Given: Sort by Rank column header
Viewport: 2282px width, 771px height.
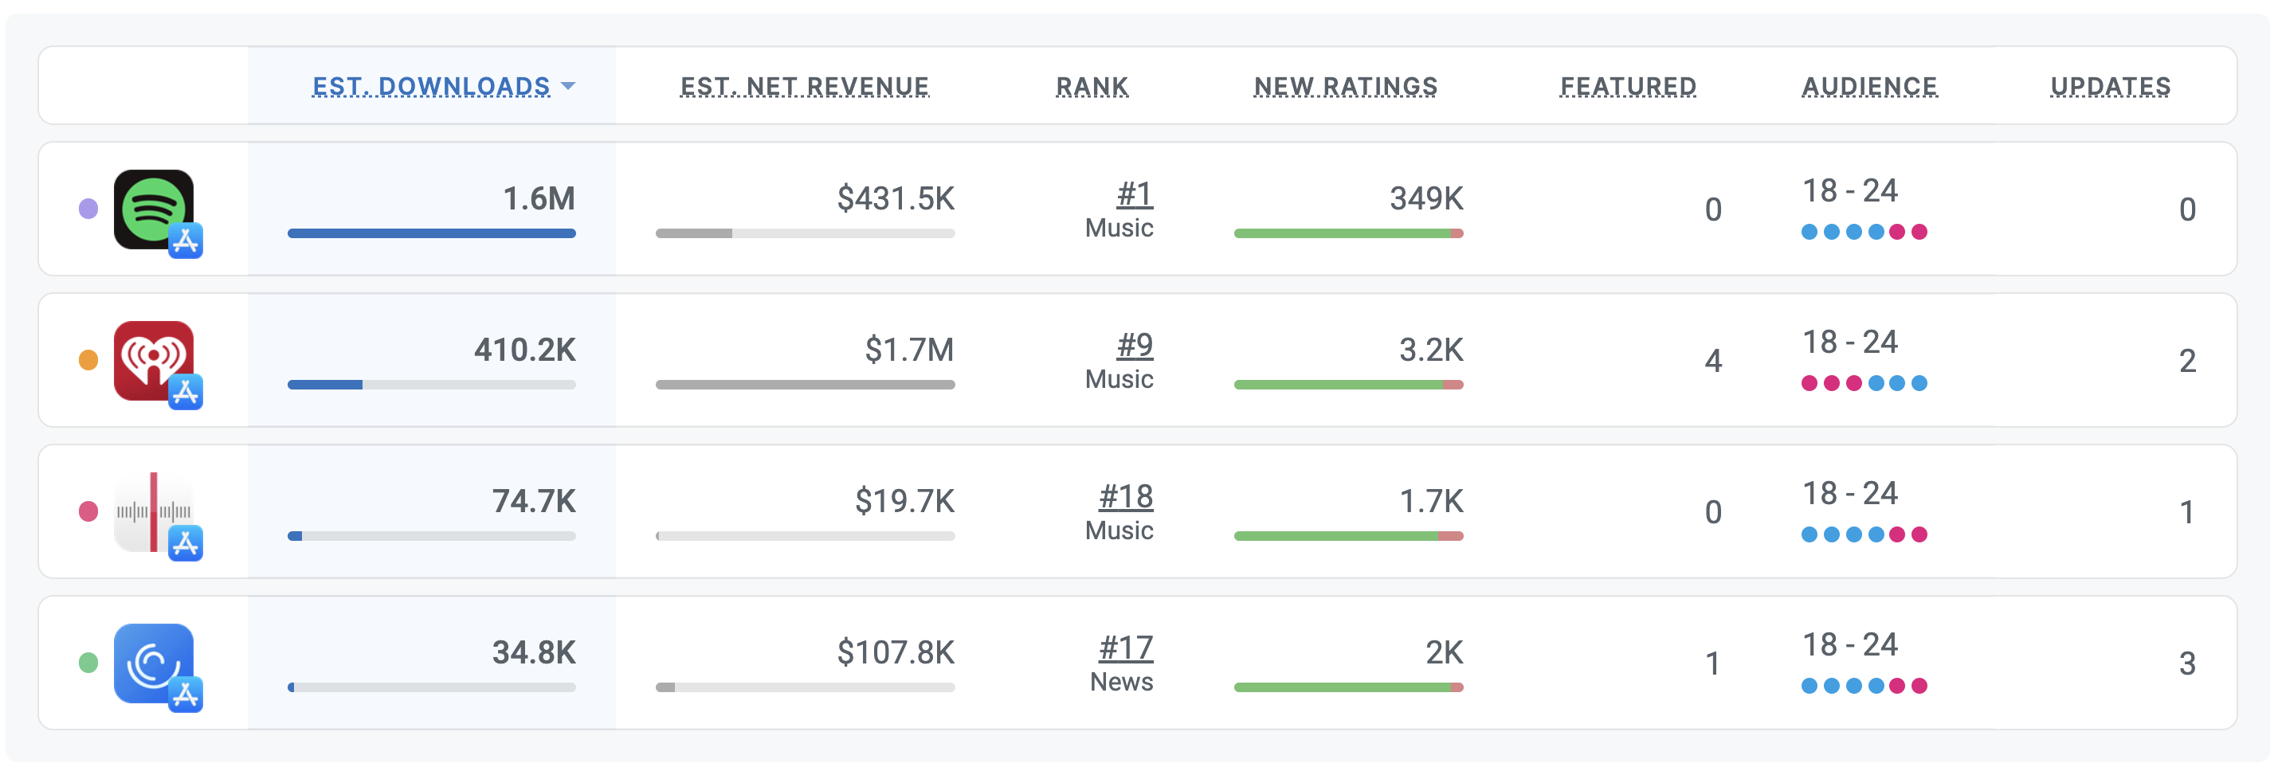Looking at the screenshot, I should tap(1092, 87).
